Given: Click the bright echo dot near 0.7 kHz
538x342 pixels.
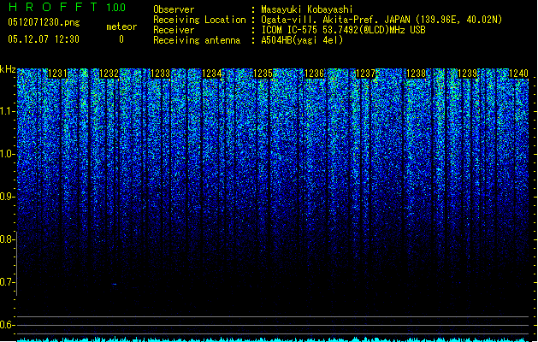Looking at the screenshot, I should [x=115, y=284].
